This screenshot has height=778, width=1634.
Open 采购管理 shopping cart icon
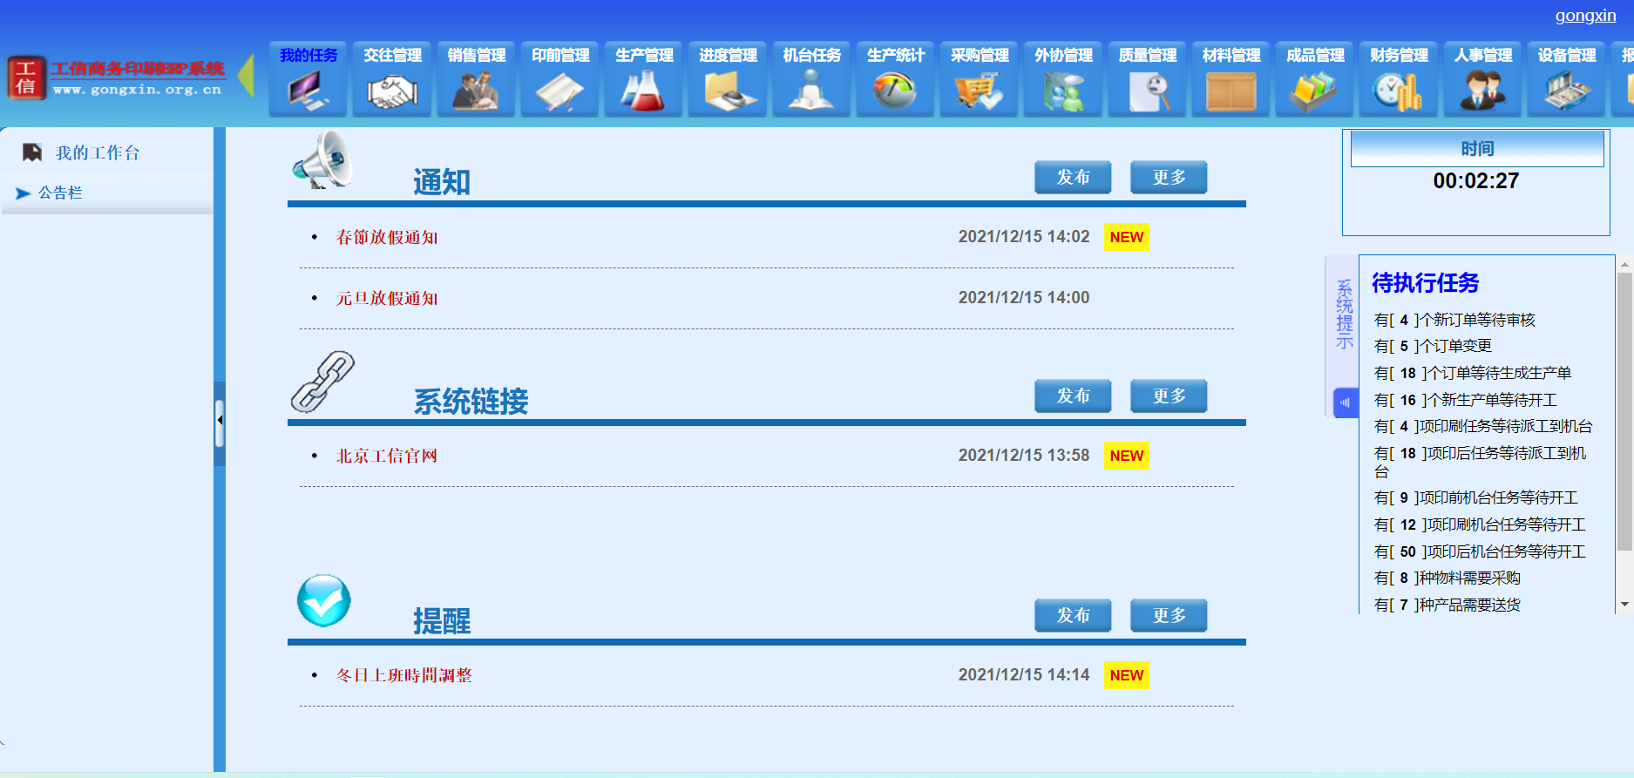coord(979,91)
